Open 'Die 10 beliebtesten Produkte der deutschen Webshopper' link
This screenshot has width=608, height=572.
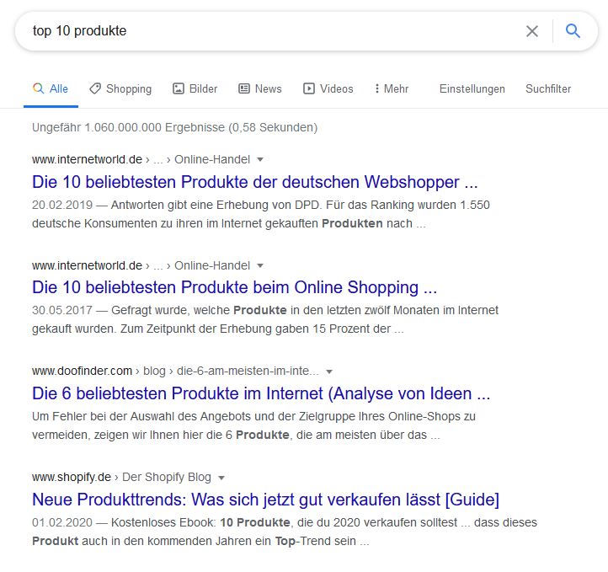coord(255,182)
